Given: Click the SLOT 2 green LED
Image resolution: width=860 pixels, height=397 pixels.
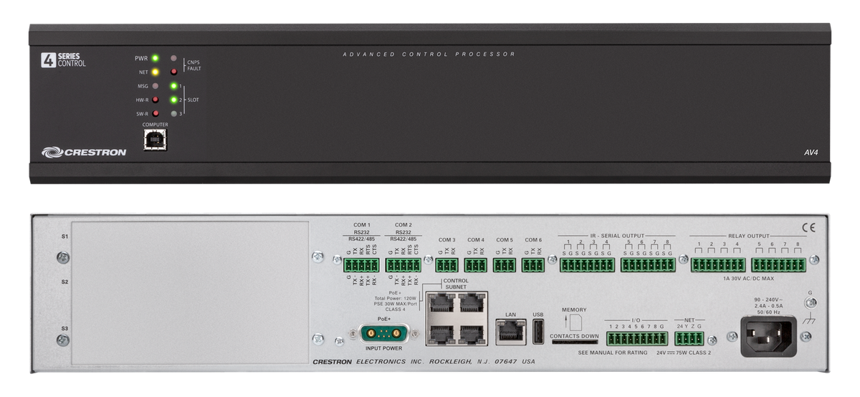Looking at the screenshot, I should 173,100.
